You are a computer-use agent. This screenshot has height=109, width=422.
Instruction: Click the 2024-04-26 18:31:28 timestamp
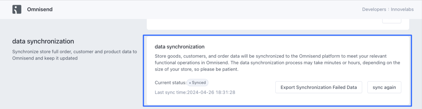[x=211, y=92]
